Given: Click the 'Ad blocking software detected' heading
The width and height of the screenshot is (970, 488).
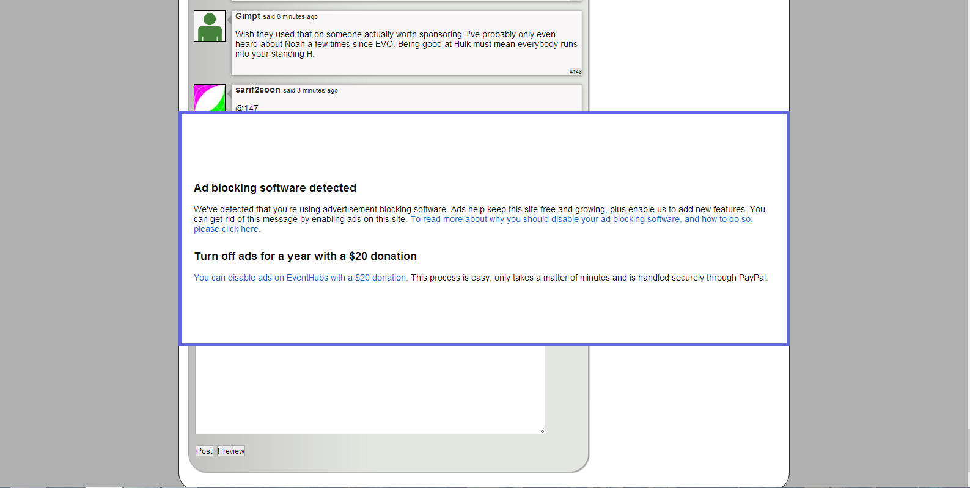Looking at the screenshot, I should pyautogui.click(x=275, y=188).
